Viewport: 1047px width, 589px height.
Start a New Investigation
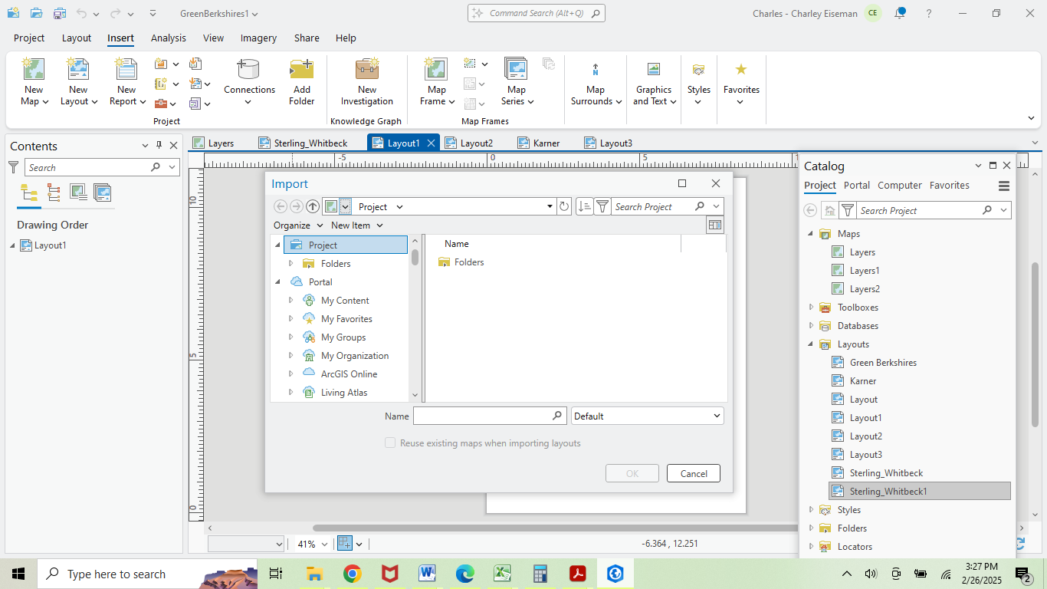tap(366, 81)
